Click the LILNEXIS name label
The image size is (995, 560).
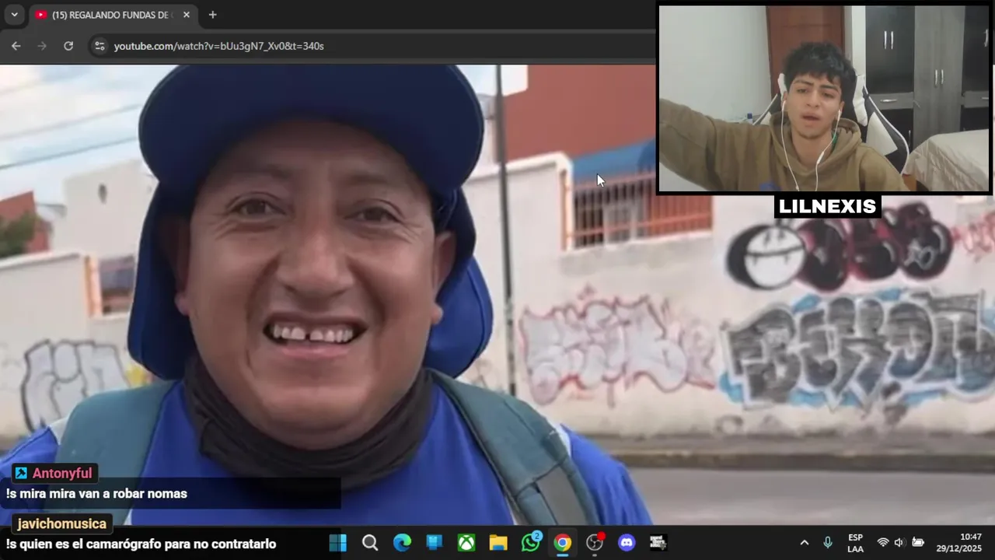pyautogui.click(x=827, y=206)
